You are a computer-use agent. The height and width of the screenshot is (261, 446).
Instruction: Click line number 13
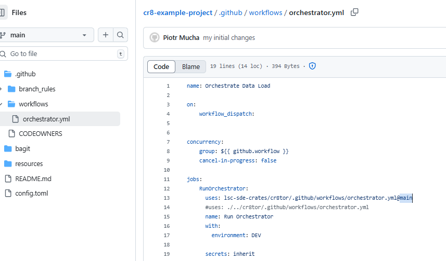point(167,198)
